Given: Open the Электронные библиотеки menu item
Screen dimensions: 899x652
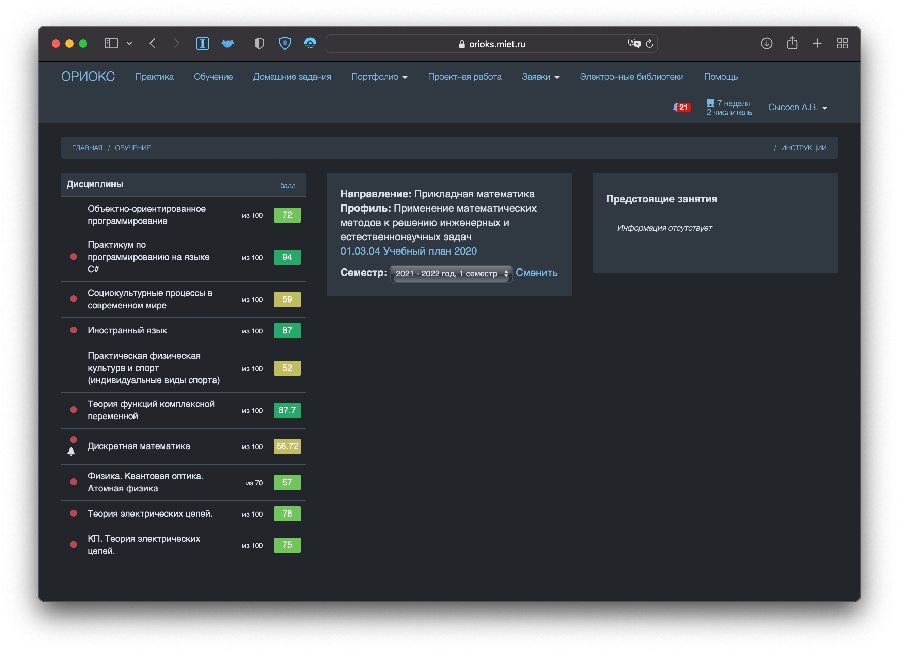Looking at the screenshot, I should click(631, 77).
